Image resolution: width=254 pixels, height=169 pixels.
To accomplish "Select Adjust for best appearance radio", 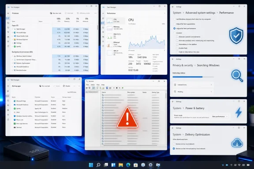I will pos(175,24).
